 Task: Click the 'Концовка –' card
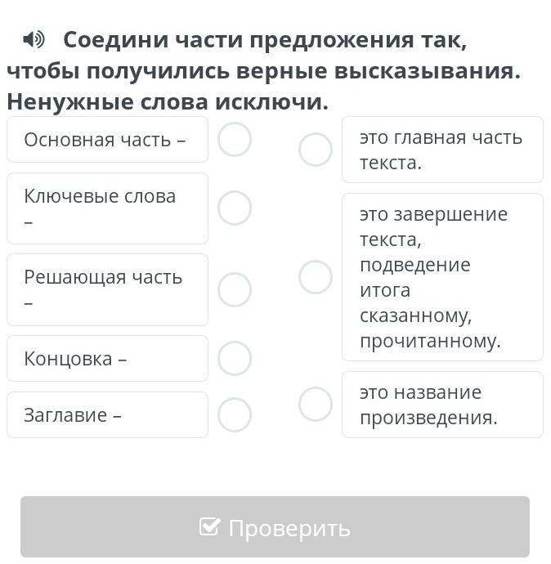pyautogui.click(x=107, y=358)
